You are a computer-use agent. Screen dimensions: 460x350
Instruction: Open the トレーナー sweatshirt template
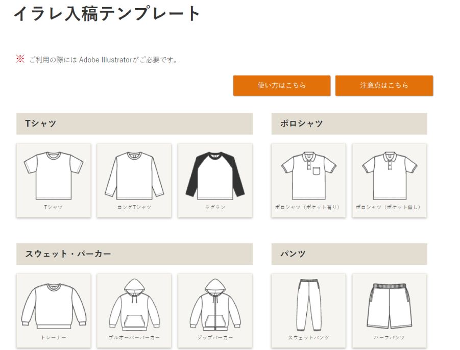54,311
